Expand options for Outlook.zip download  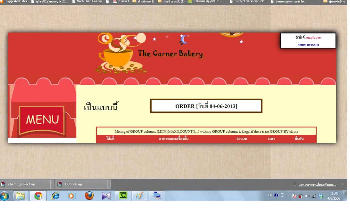point(109,184)
